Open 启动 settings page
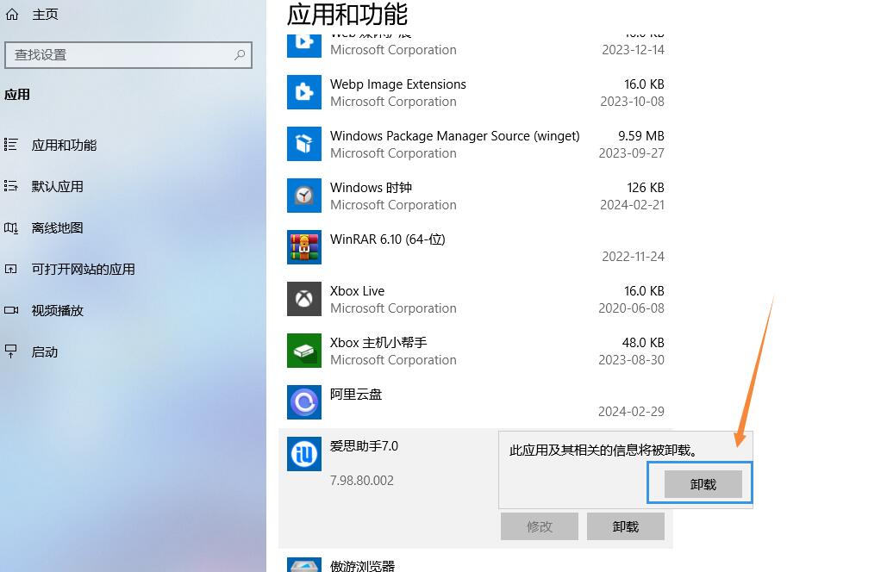 45,351
